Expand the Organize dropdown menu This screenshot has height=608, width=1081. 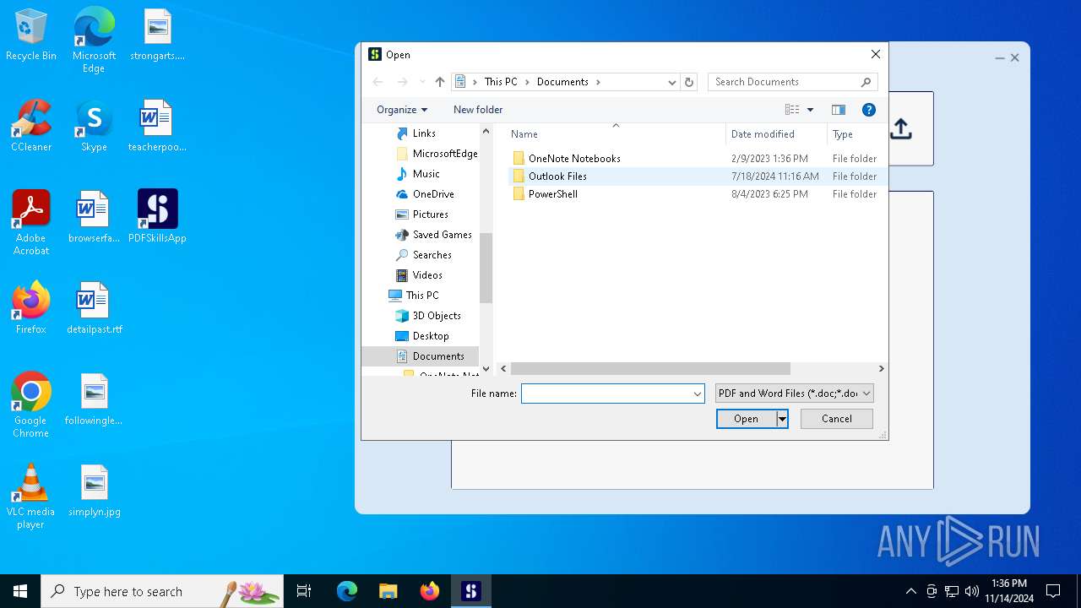click(x=402, y=110)
